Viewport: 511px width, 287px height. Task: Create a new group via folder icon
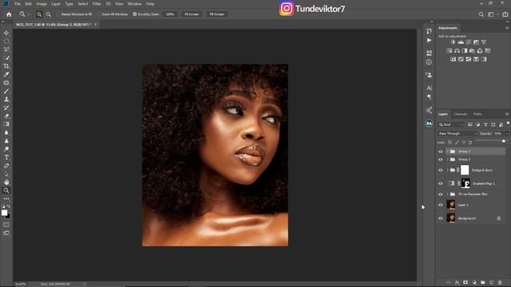tap(482, 282)
